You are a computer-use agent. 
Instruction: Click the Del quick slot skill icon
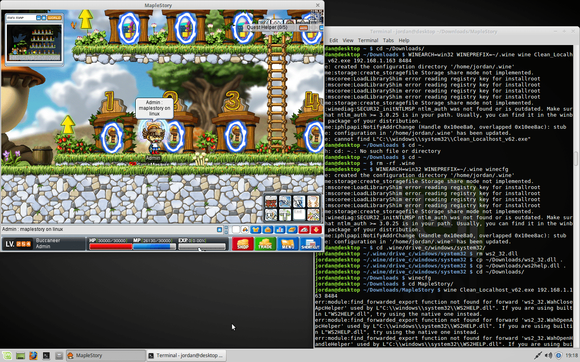[285, 215]
